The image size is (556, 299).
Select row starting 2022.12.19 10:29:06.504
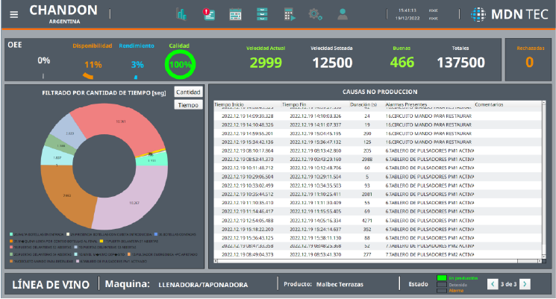pyautogui.click(x=378, y=177)
